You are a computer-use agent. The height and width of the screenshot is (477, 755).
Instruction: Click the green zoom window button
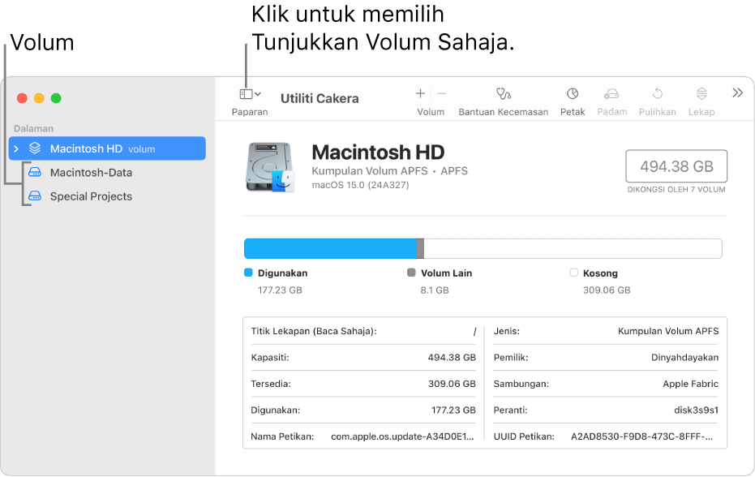coord(56,98)
